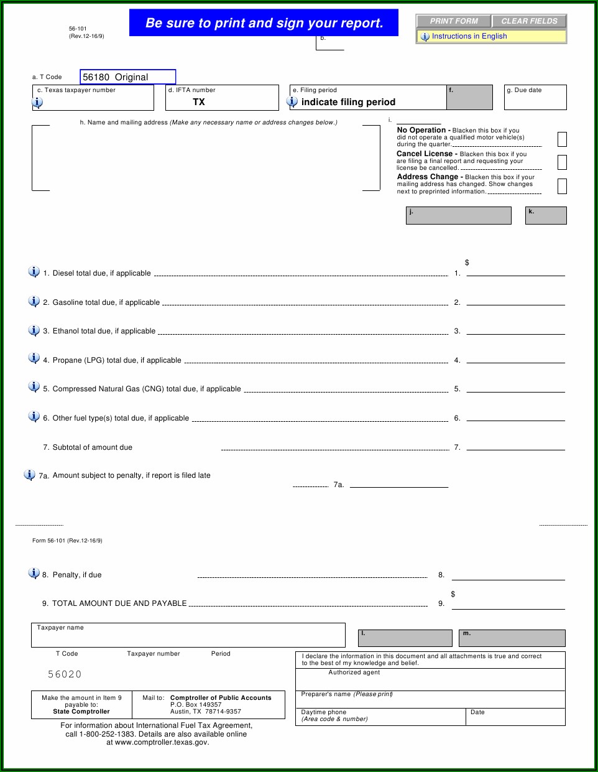Click info icon for Other fuel types
598x772 pixels.
[34, 417]
